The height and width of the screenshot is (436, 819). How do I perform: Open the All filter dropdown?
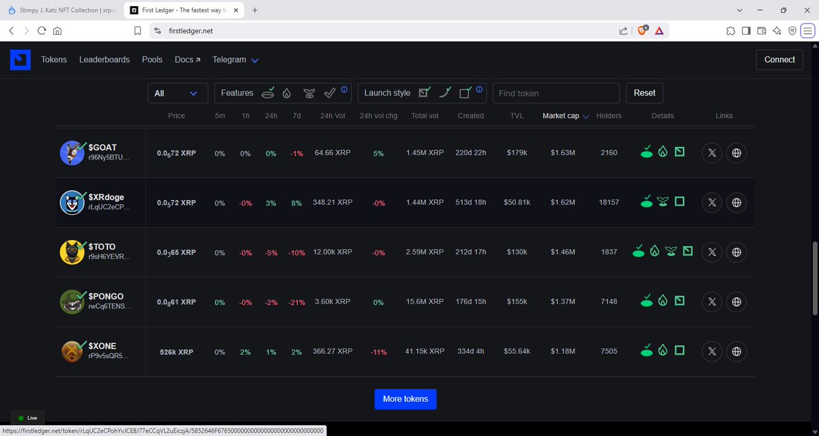click(177, 93)
